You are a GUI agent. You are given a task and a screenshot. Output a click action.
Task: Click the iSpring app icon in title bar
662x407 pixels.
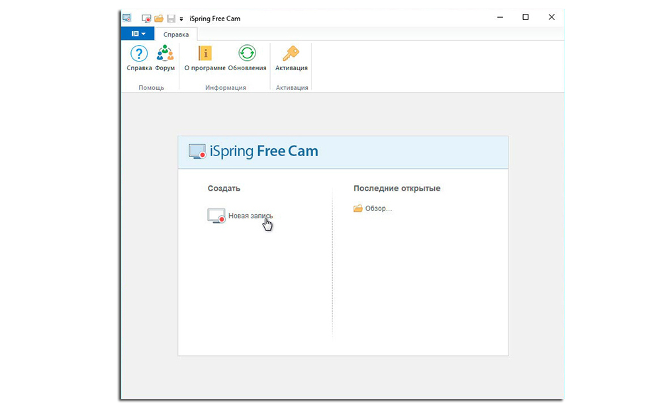coord(126,18)
